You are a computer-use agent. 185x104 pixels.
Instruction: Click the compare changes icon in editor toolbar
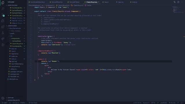175,2
